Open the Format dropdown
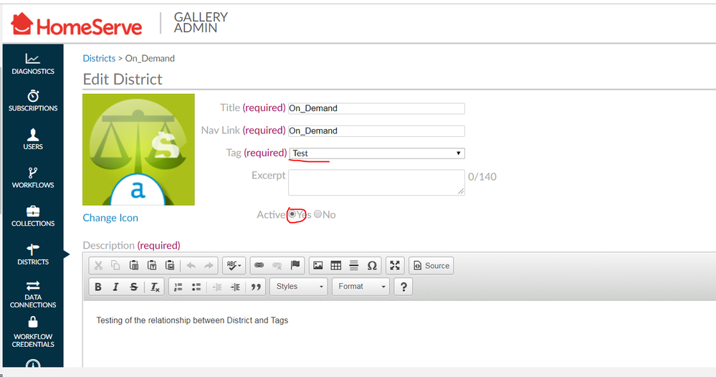Screen dimensions: 716x377 [361, 287]
